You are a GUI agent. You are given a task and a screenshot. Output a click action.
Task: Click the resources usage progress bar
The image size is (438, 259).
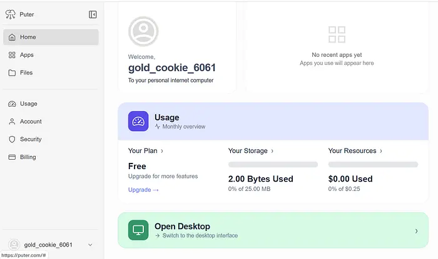pyautogui.click(x=373, y=164)
